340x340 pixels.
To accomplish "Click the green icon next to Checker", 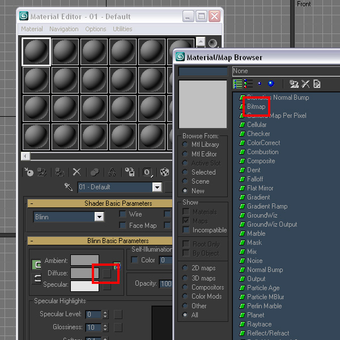I will tap(242, 134).
